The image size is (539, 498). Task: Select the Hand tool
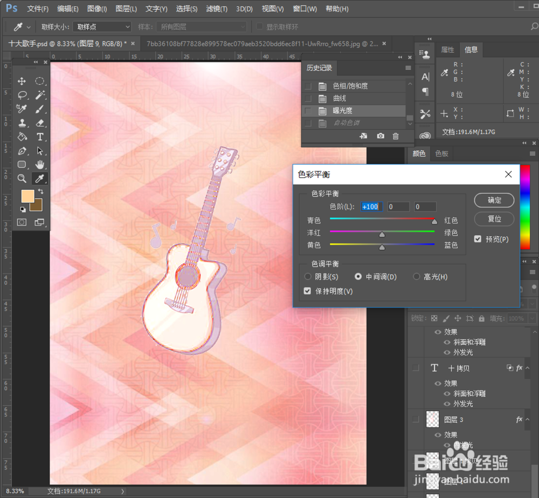pyautogui.click(x=40, y=165)
